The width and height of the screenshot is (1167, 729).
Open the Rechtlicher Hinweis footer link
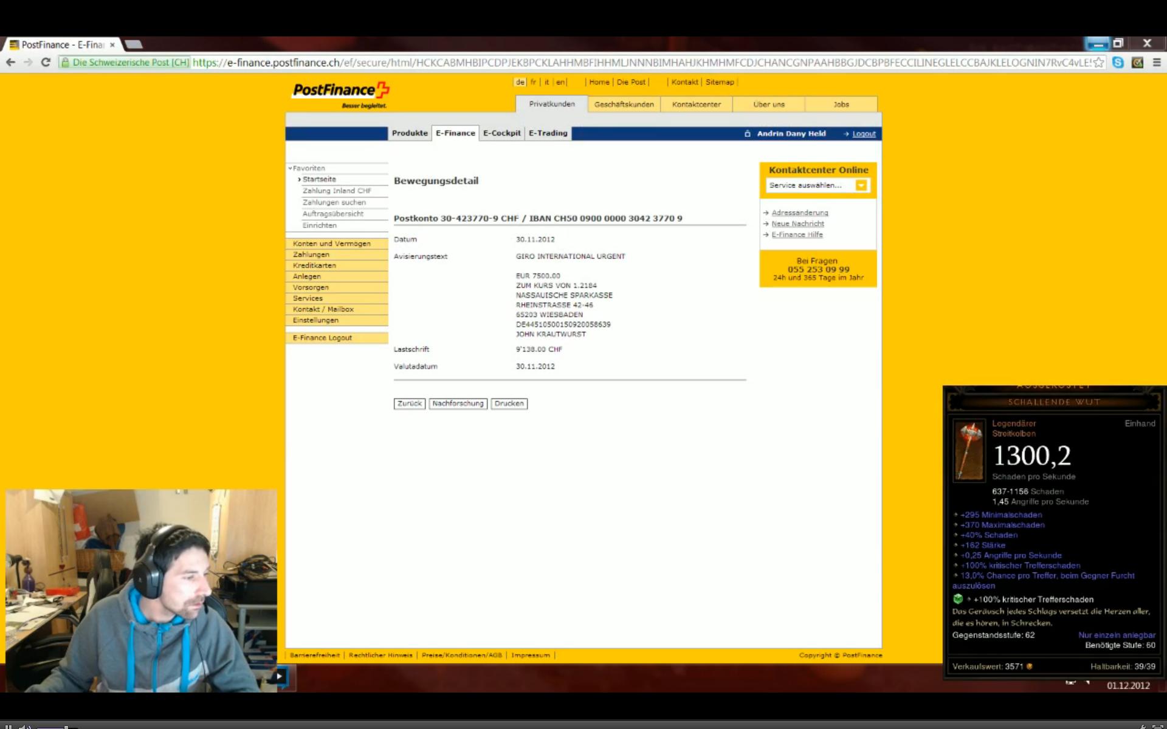(x=380, y=655)
